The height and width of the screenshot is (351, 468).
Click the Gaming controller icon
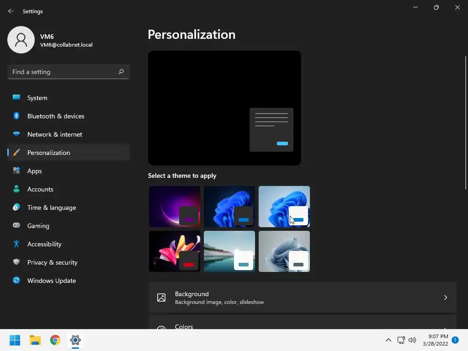pos(16,225)
